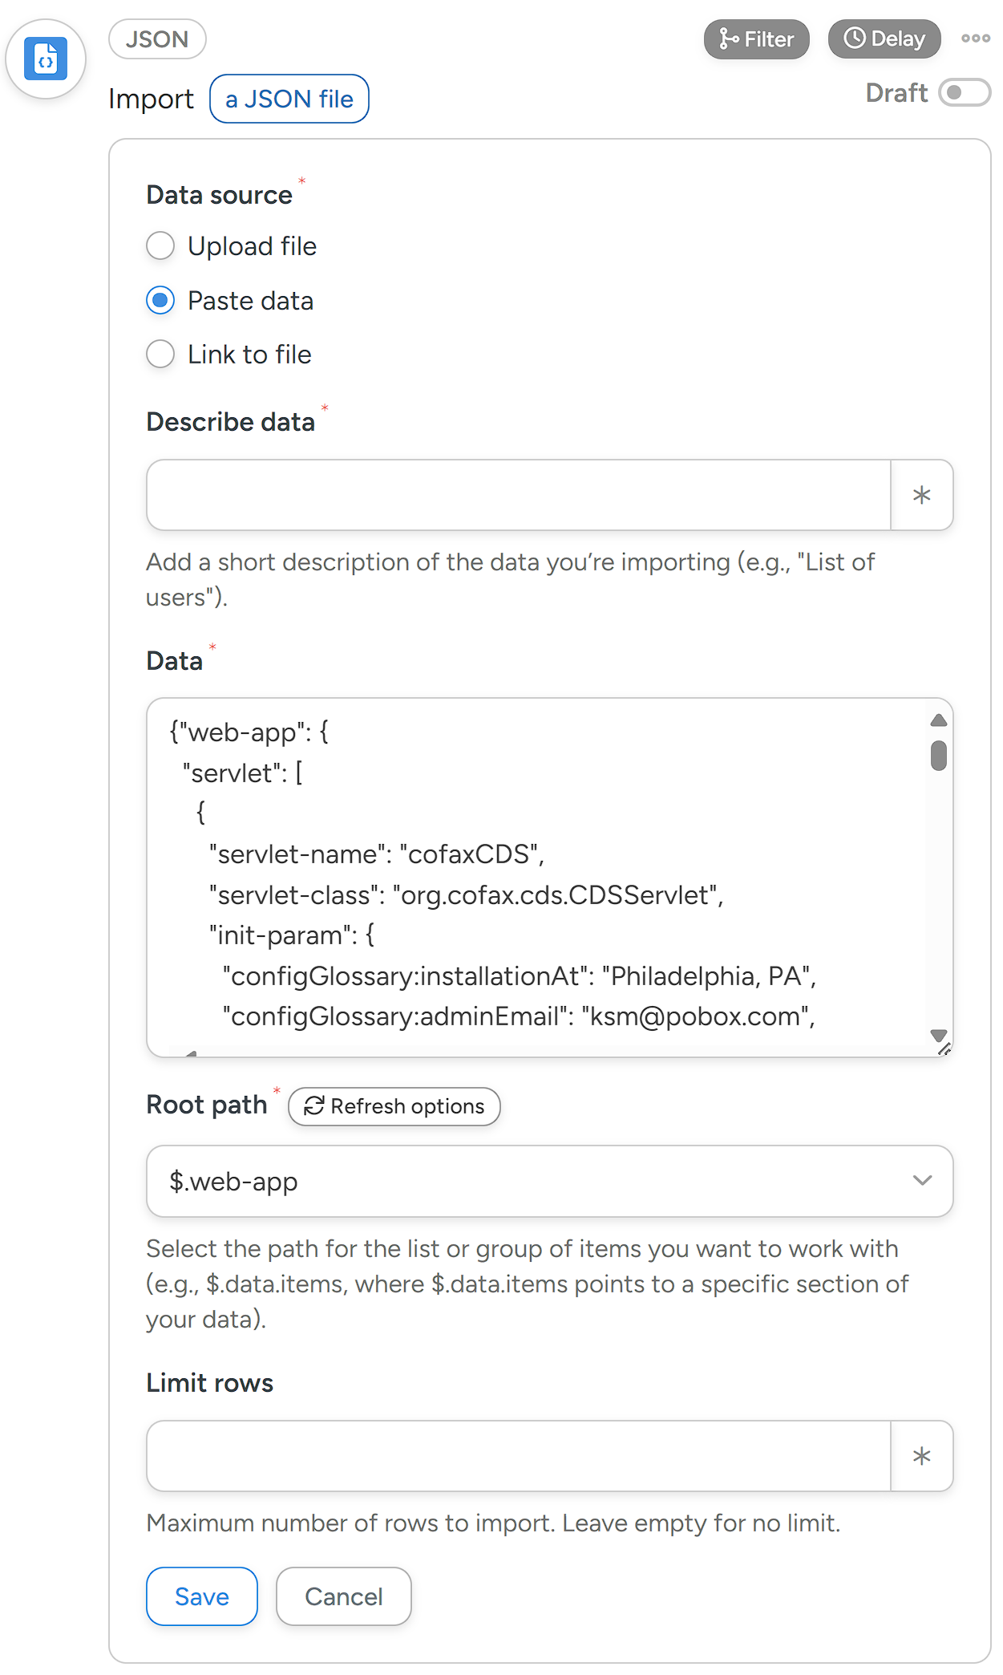Click the Filter branch icon button
Viewport: 1003px width, 1675px height.
pyautogui.click(x=756, y=39)
